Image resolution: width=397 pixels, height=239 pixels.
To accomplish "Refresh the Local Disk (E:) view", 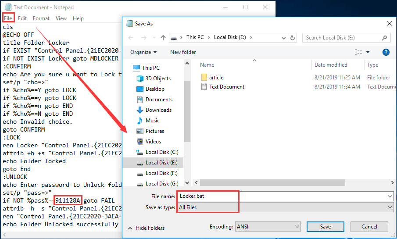I will (x=293, y=38).
